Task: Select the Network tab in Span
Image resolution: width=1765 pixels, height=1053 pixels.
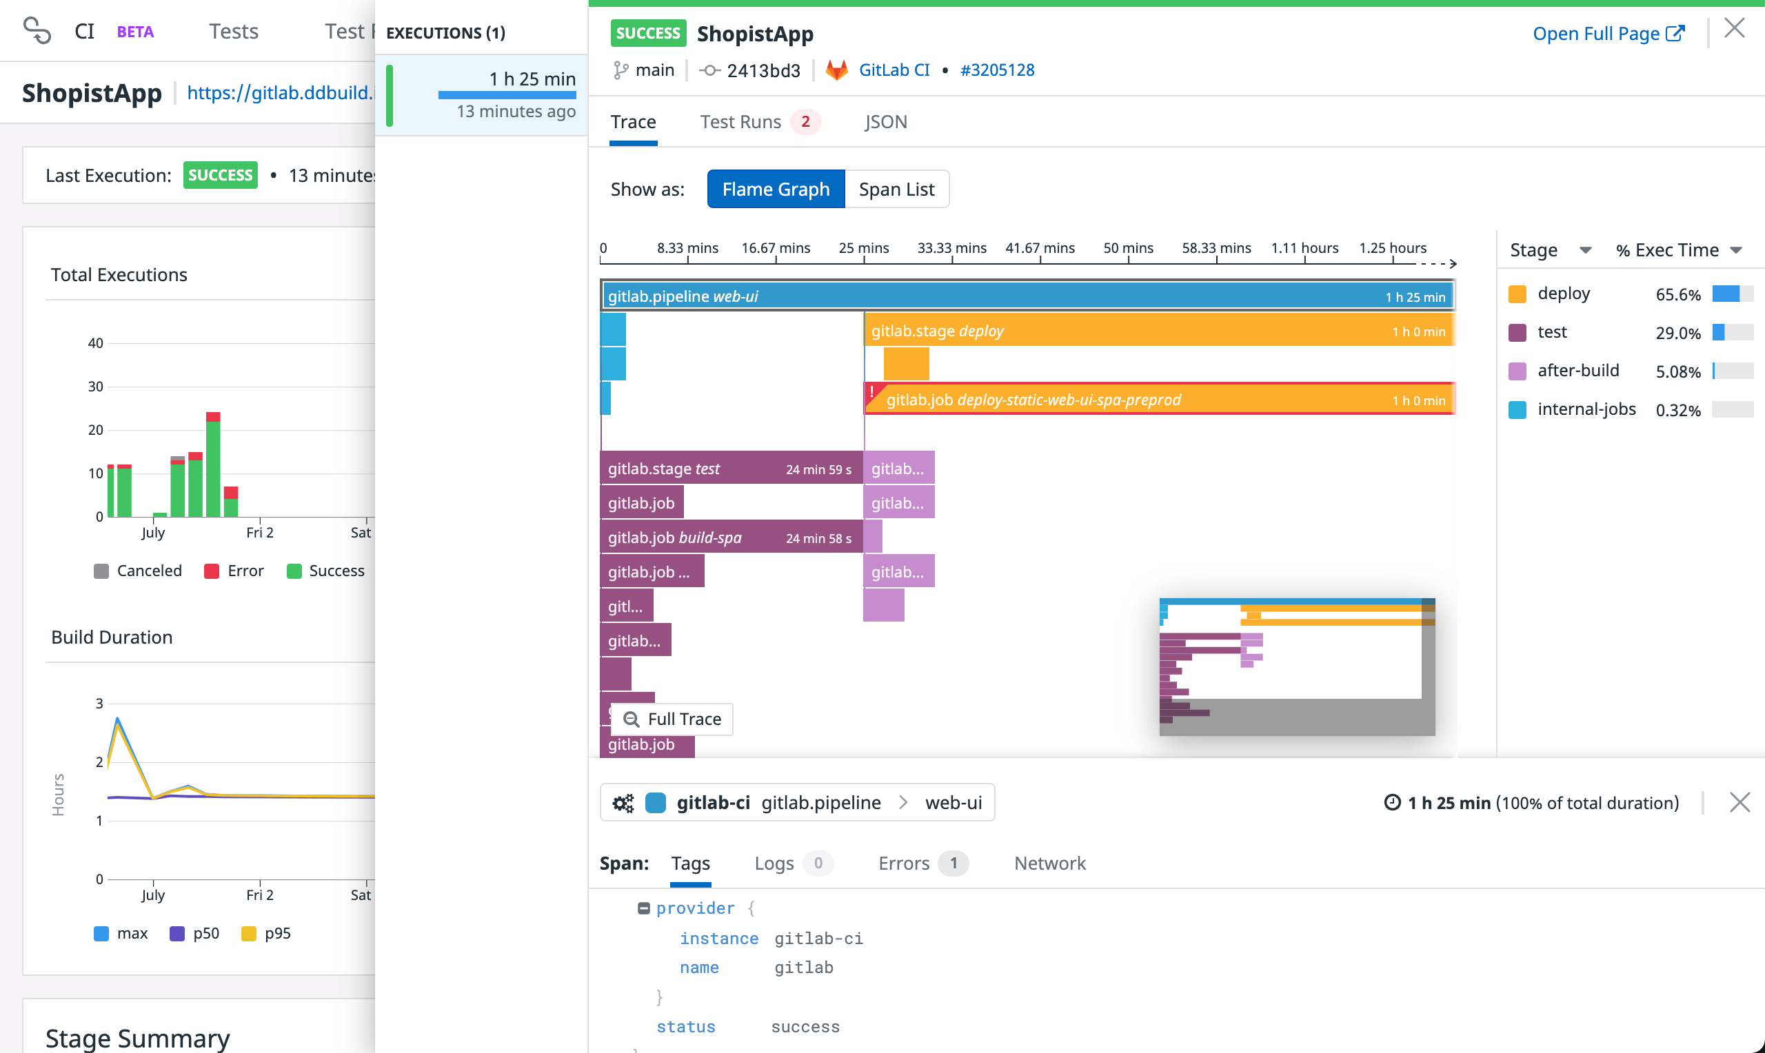Action: pos(1051,863)
